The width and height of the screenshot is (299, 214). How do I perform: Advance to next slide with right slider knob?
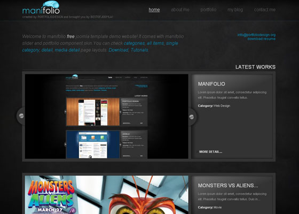[x=192, y=117]
